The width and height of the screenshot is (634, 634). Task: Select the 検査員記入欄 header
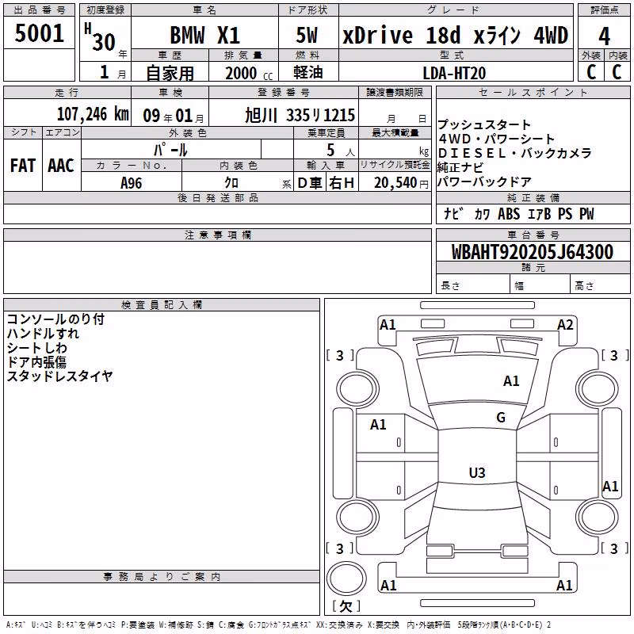point(162,305)
